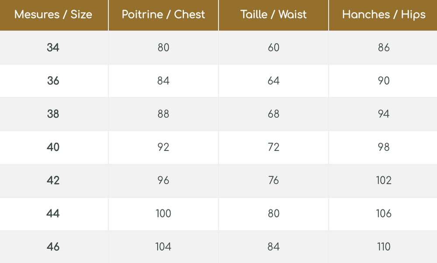Select the size 44 row label
Image resolution: width=437 pixels, height=263 pixels.
click(x=53, y=213)
